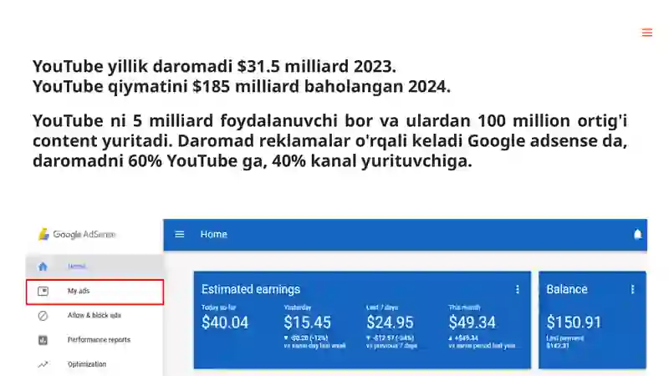Click the Estimated earnings heading
This screenshot has height=376, width=669.
251,289
